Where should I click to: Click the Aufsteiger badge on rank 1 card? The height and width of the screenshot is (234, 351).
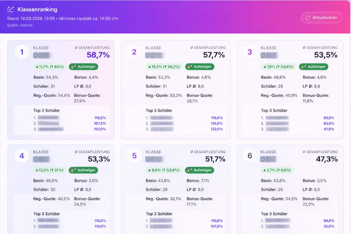click(x=84, y=67)
